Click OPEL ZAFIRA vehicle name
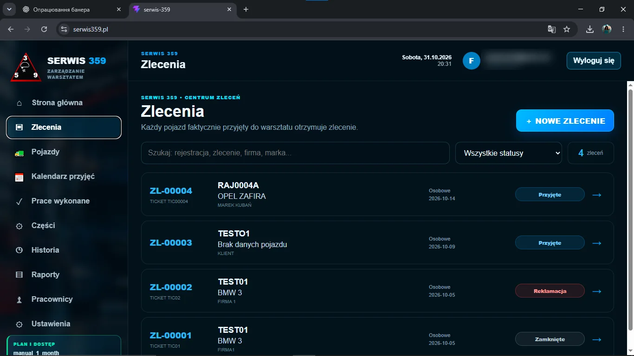This screenshot has width=634, height=356. (x=242, y=196)
